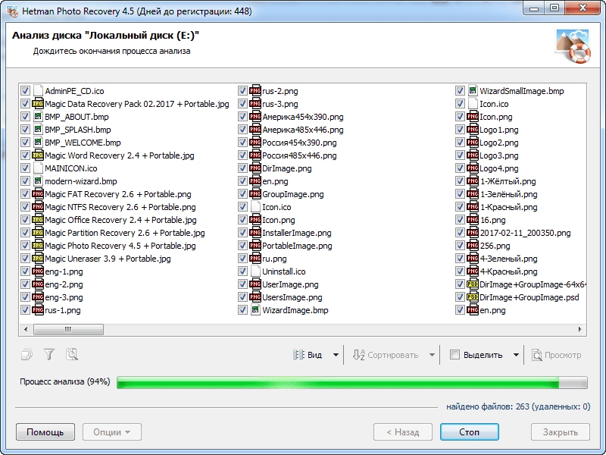This screenshot has width=606, height=455.
Task: Click the 2017-02-11_200350.png file icon
Action: pos(472,233)
